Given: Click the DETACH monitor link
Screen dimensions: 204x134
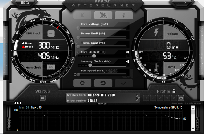Looking at the screenshot, I should point(102,104).
